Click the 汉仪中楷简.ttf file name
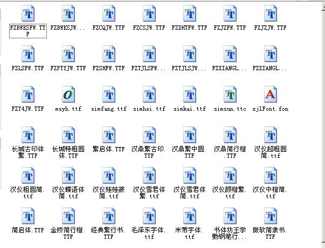Screen dimensions: 325x248 click(270, 193)
